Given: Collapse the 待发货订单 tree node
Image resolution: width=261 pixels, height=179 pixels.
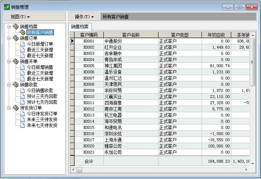Looking at the screenshot, I should pos(9,108).
